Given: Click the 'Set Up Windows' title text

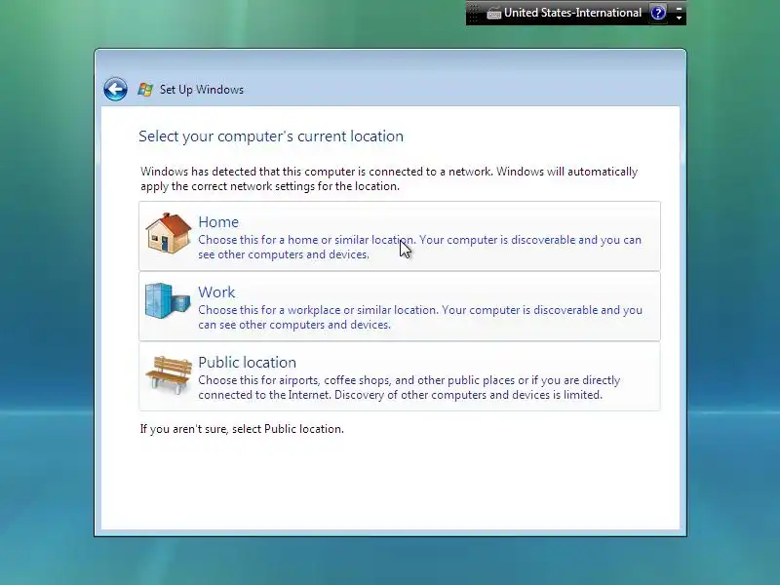Looking at the screenshot, I should coord(202,90).
